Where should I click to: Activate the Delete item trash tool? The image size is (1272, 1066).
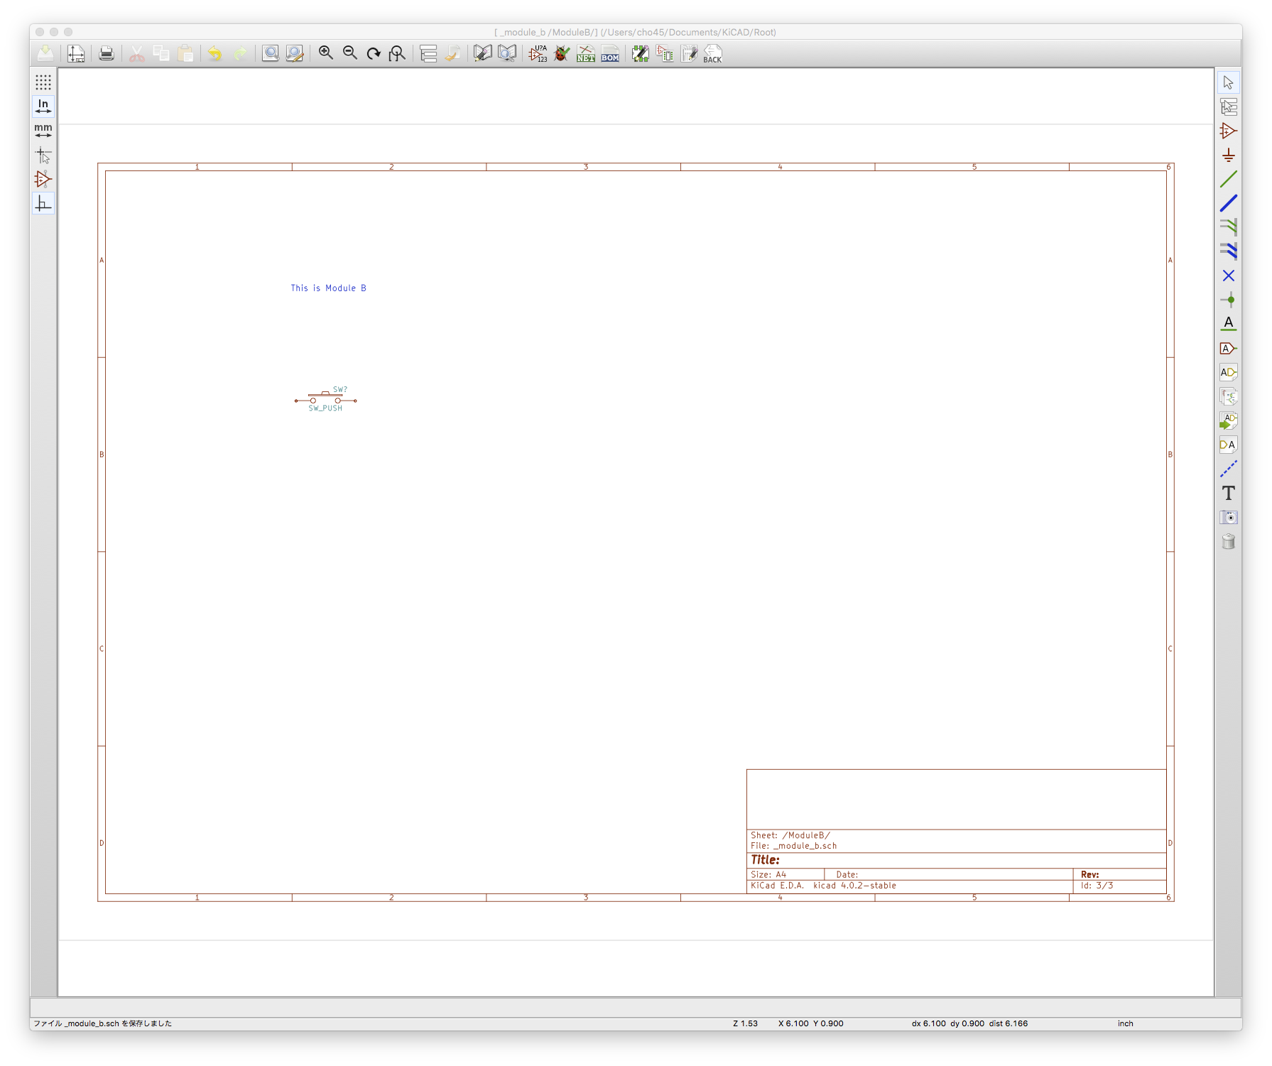[1228, 542]
